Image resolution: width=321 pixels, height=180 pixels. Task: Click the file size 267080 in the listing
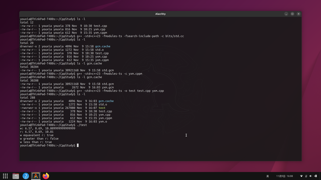[x=70, y=108]
